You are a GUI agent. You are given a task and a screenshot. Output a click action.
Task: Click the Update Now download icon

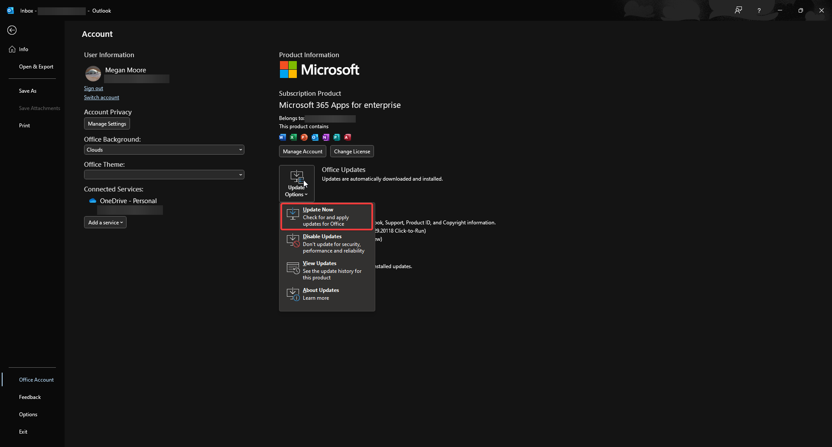(293, 214)
